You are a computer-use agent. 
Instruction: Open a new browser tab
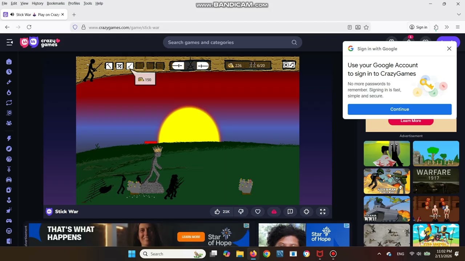pos(74,14)
